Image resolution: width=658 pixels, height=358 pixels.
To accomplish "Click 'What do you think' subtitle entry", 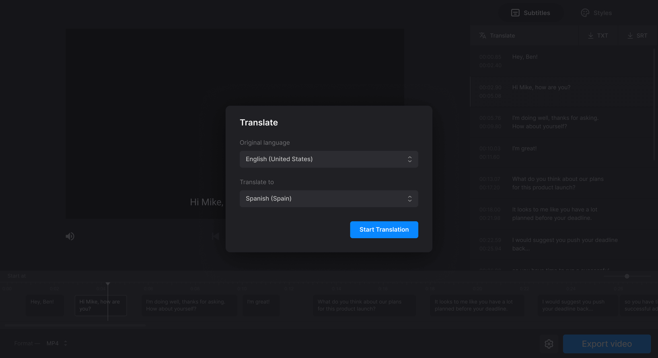I will point(557,183).
